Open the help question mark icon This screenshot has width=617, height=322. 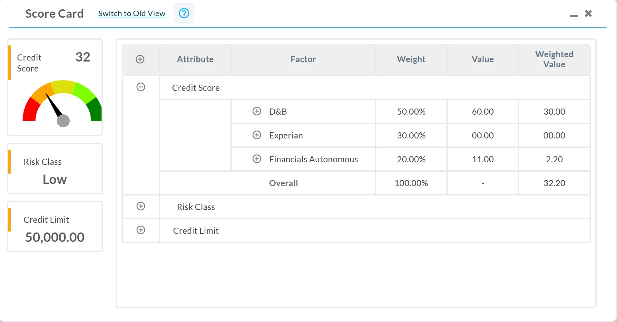coord(184,14)
